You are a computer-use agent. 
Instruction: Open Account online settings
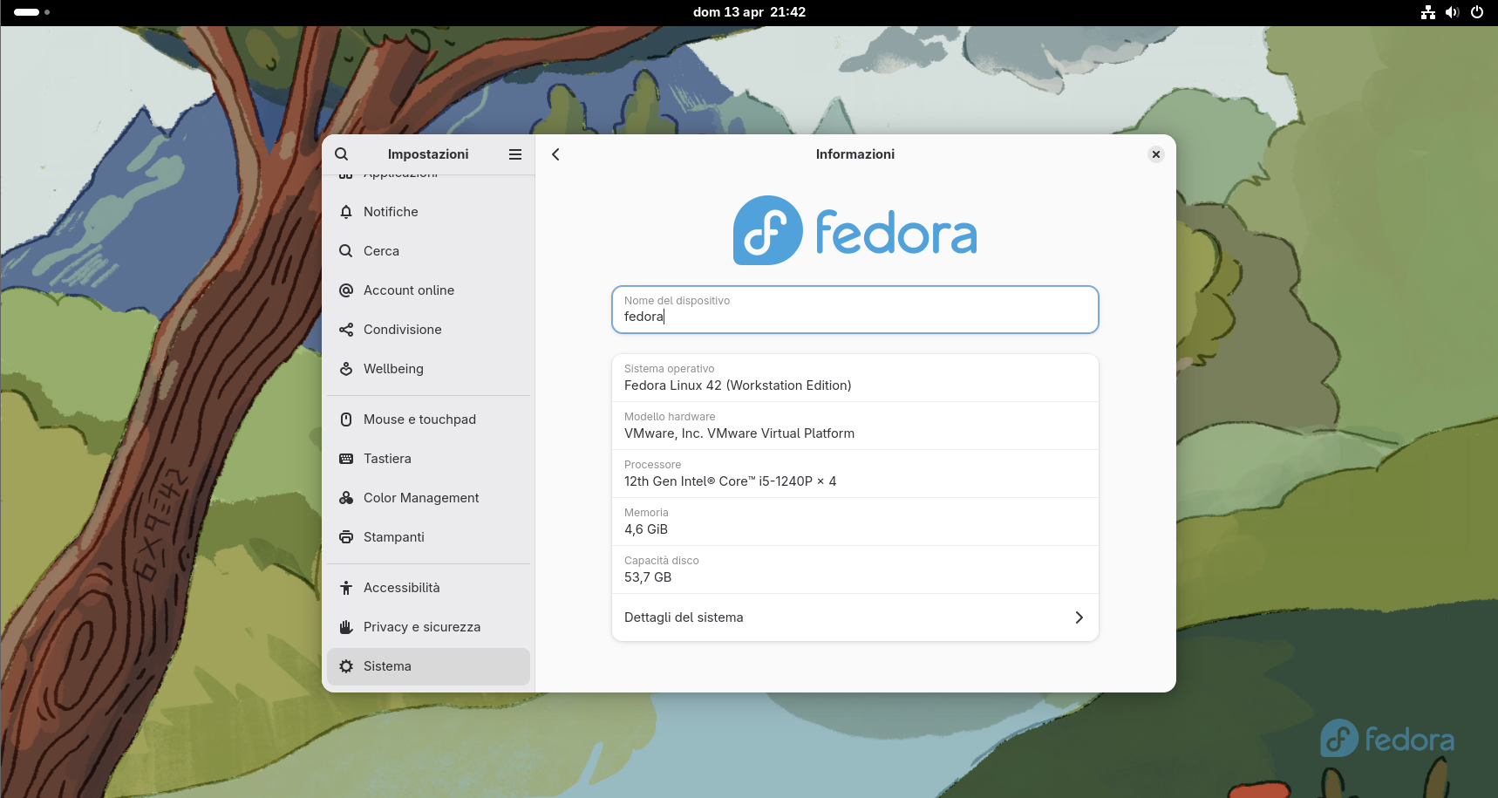(x=408, y=290)
